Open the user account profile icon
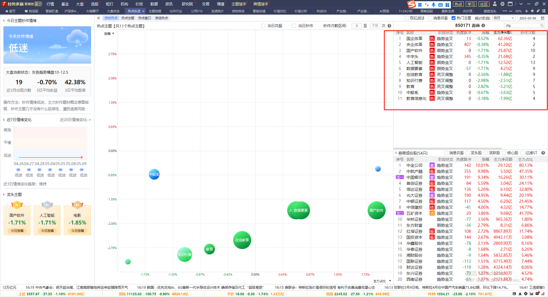Image resolution: width=548 pixels, height=297 pixels. click(x=495, y=4)
